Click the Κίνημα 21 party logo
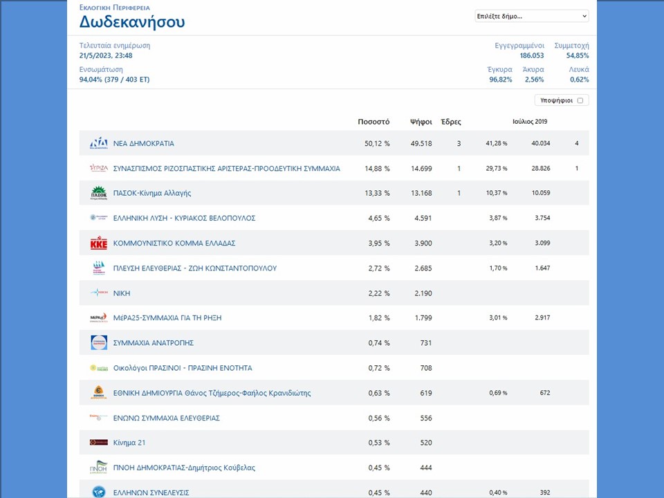The height and width of the screenshot is (498, 664). click(x=99, y=443)
